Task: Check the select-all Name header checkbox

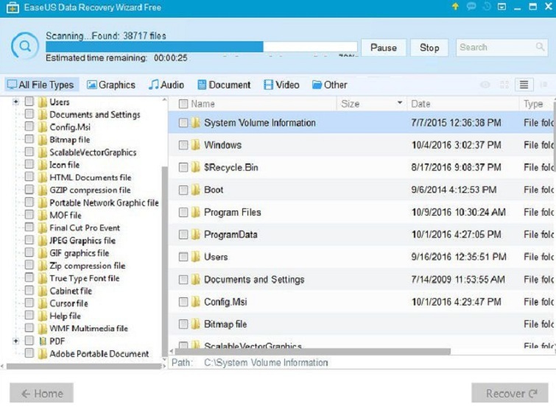Action: [x=183, y=104]
